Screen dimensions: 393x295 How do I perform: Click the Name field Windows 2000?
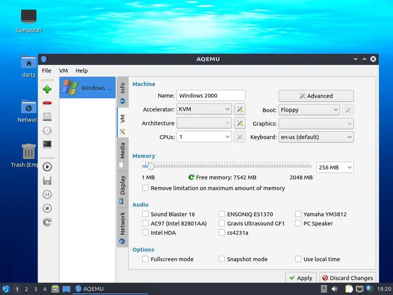[x=211, y=96]
